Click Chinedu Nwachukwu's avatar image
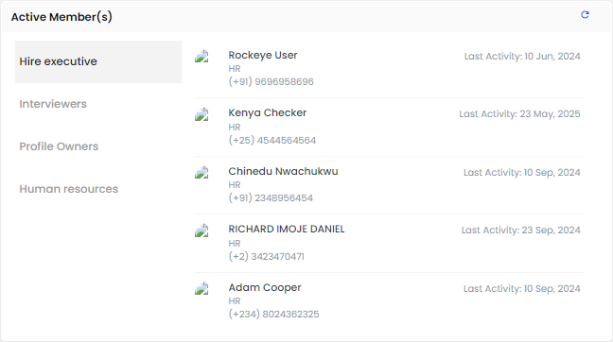Image resolution: width=613 pixels, height=342 pixels. 201,172
